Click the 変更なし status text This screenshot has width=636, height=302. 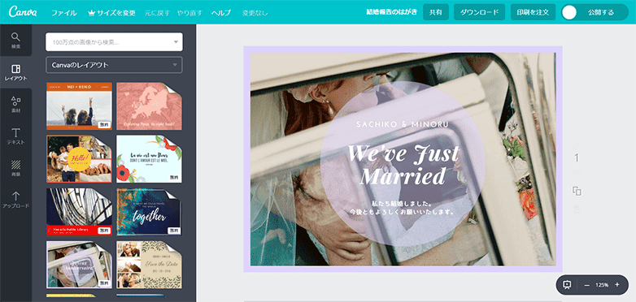tap(255, 12)
